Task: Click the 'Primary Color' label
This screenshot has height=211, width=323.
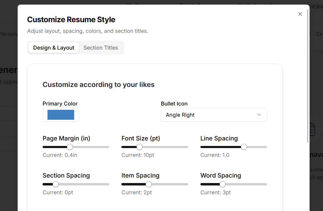Action: tap(60, 104)
